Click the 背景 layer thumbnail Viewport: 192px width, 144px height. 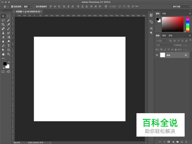tap(162, 55)
